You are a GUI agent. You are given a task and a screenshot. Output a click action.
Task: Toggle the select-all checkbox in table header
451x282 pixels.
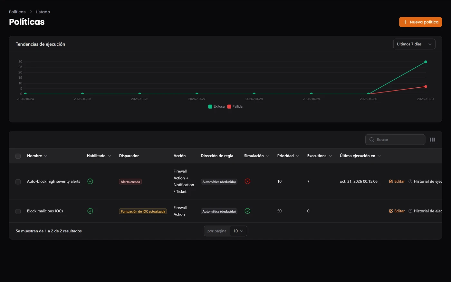tap(18, 156)
